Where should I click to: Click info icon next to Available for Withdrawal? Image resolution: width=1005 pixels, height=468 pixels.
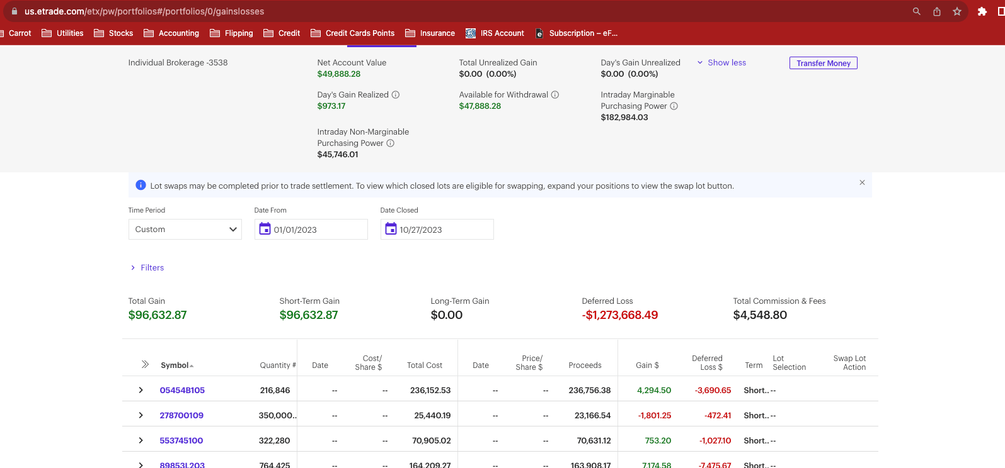click(x=555, y=95)
